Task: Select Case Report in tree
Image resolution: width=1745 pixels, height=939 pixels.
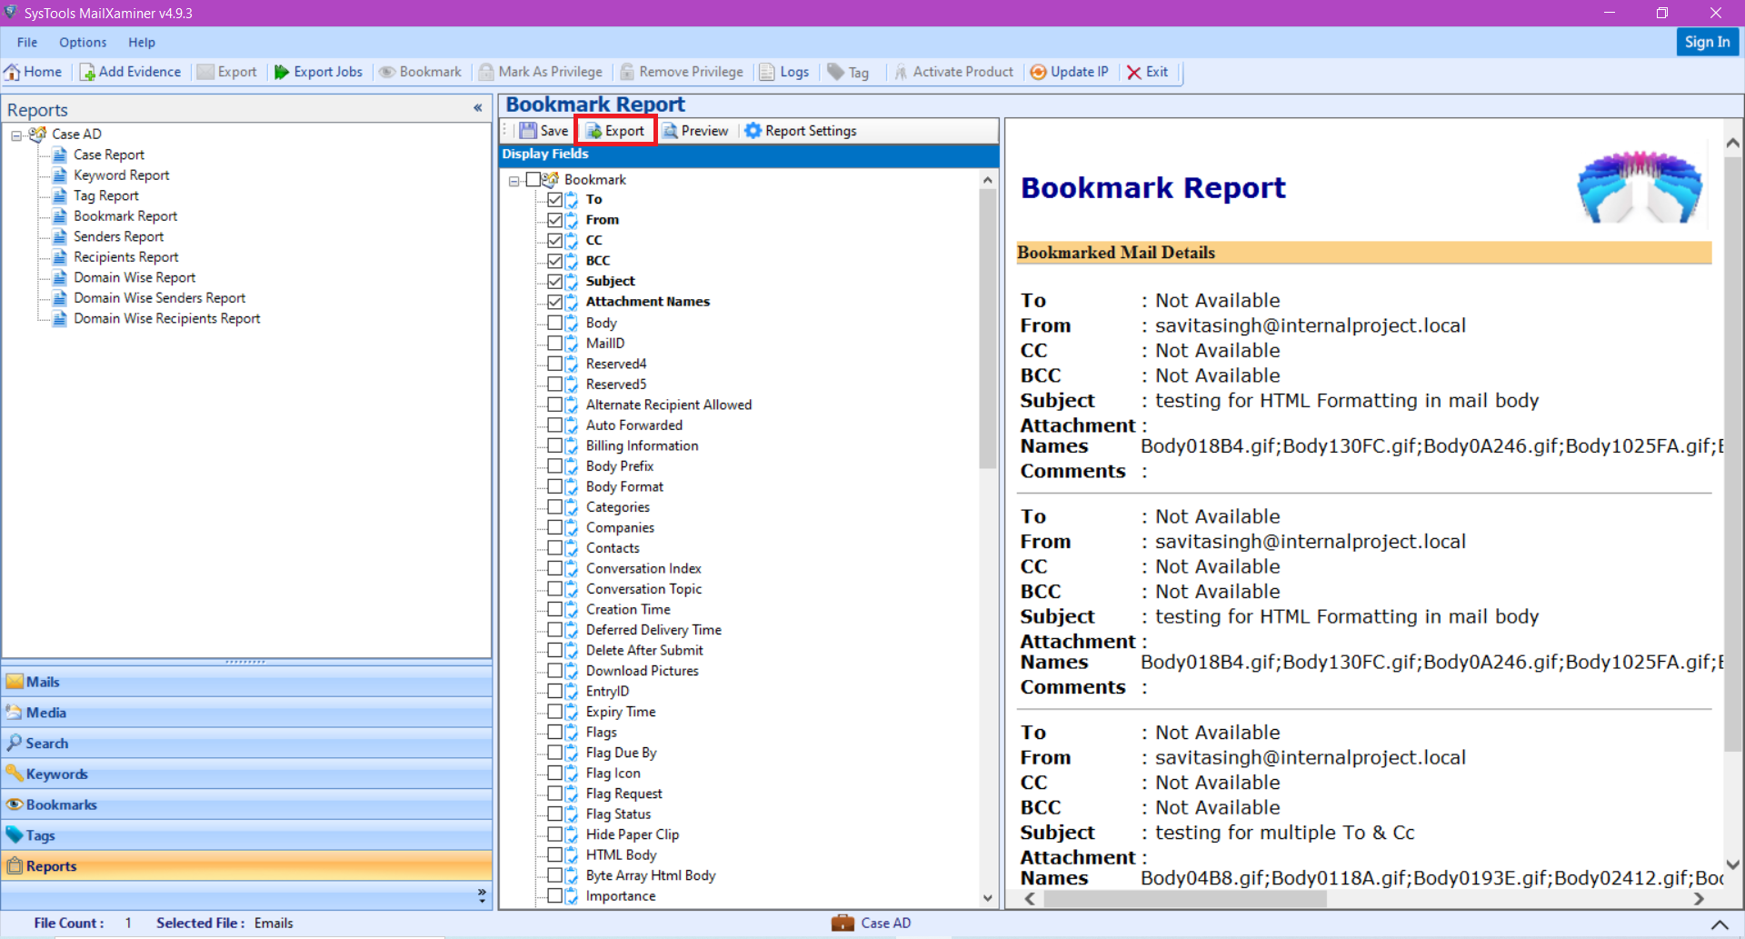Action: pos(109,155)
